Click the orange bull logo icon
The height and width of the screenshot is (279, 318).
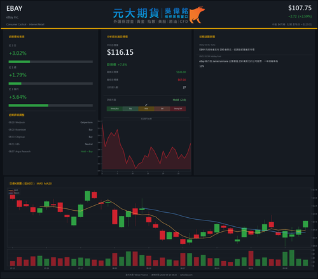(x=197, y=15)
